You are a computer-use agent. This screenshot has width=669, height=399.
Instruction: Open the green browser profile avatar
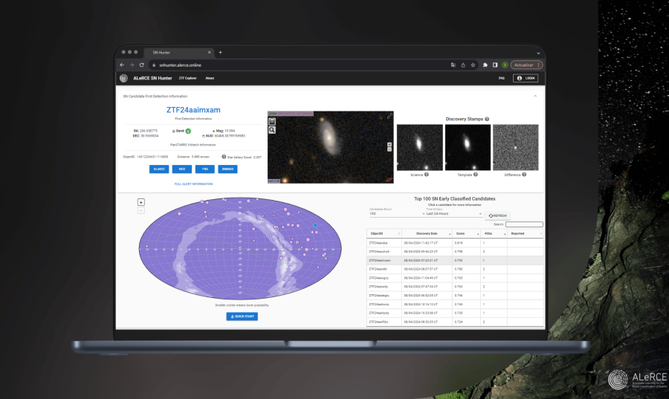point(505,65)
